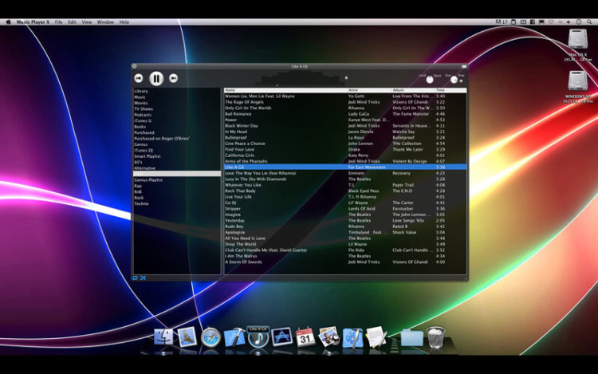Click the round clock icon in the menu bar

579,22
